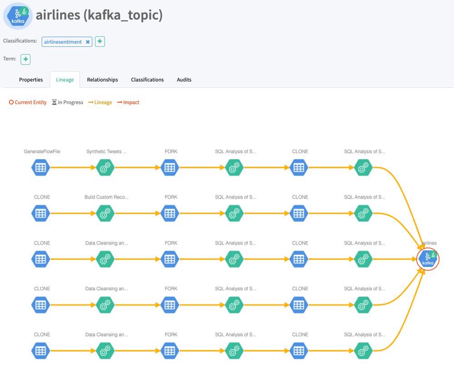Click the Build Custom Reco... process node
The image size is (454, 378).
coord(105,213)
